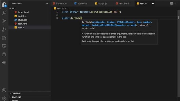
Task: Click 'callbackfn' in the signature tooltip
Action: click(x=98, y=22)
